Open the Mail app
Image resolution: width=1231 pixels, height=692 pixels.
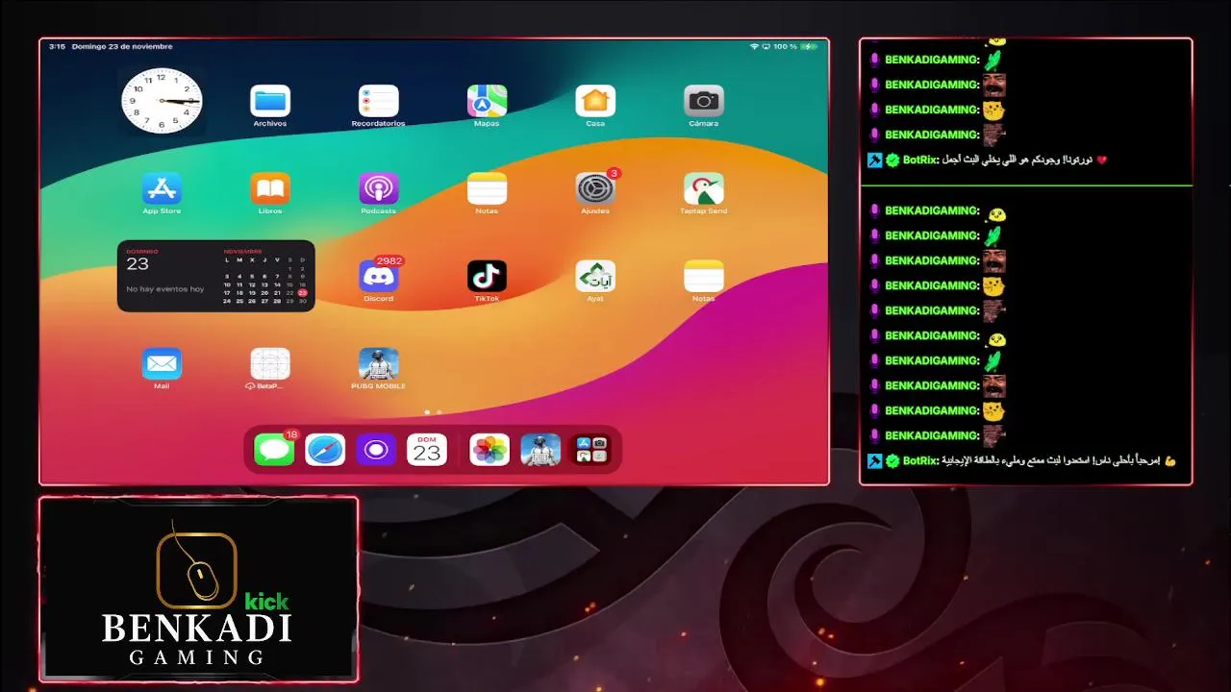coord(162,363)
